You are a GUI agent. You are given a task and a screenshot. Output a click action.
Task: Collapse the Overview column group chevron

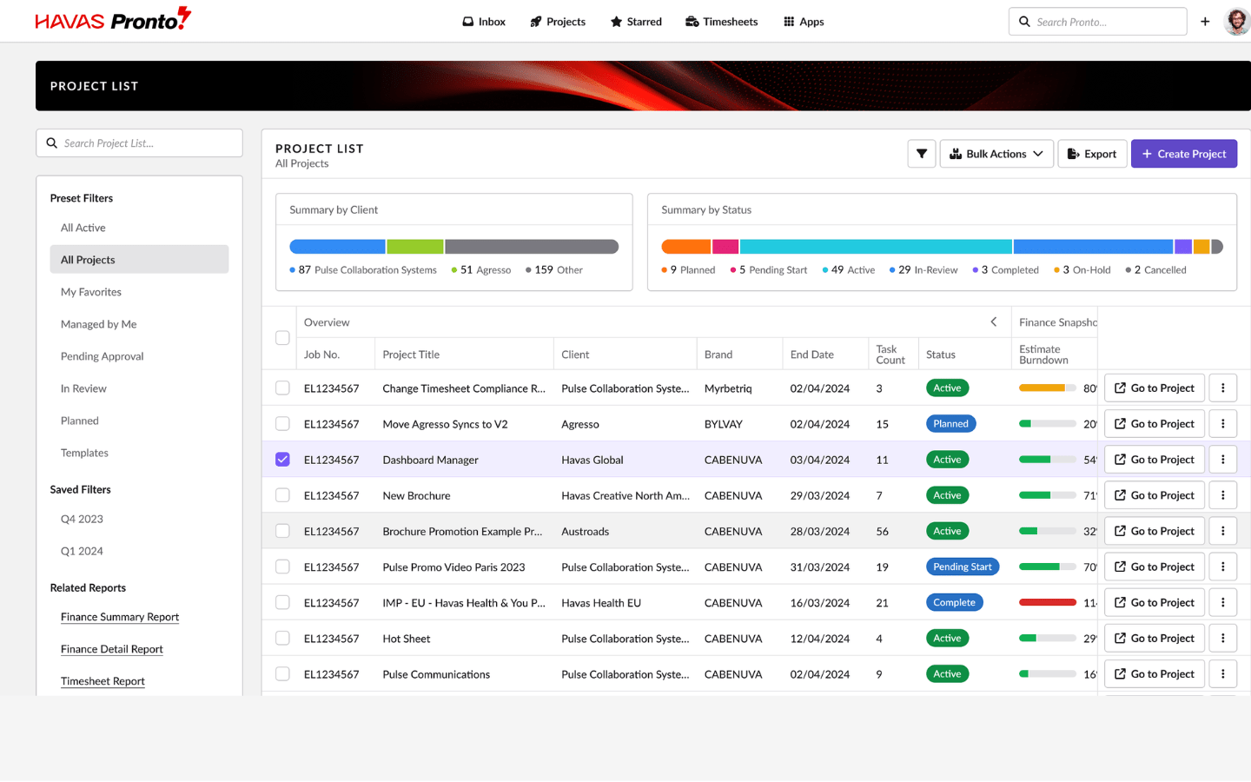(994, 321)
